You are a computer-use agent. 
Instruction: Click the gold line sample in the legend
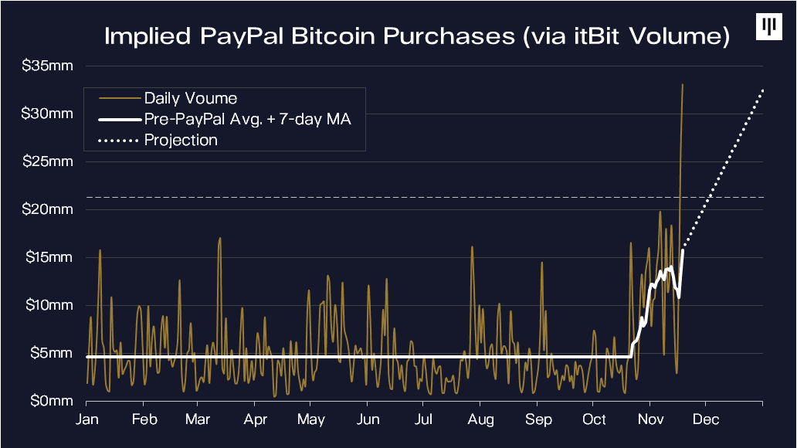pyautogui.click(x=118, y=99)
